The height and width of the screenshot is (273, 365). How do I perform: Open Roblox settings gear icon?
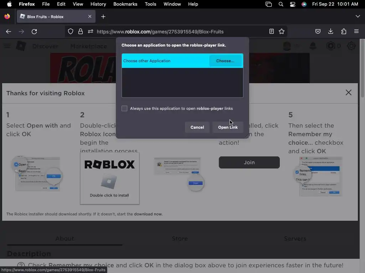pos(351,46)
